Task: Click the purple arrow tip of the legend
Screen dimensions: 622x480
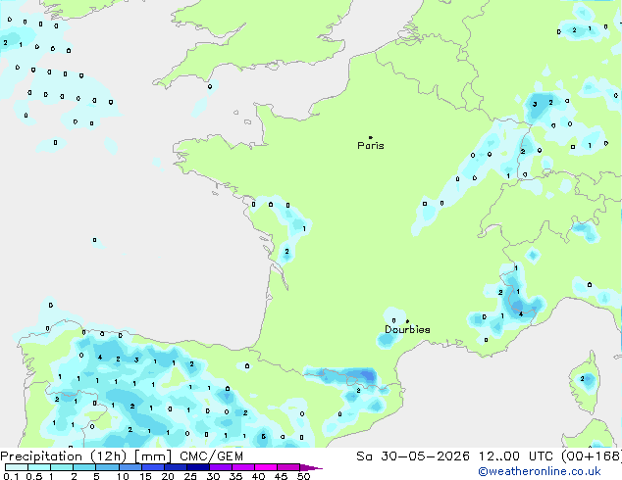Action: click(x=311, y=467)
